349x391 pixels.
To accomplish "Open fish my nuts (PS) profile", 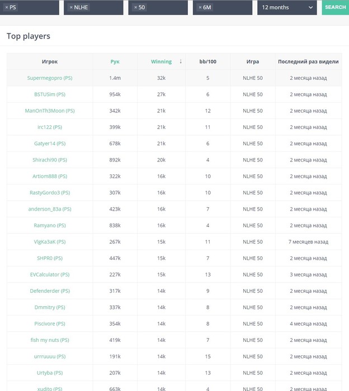I will 50,340.
